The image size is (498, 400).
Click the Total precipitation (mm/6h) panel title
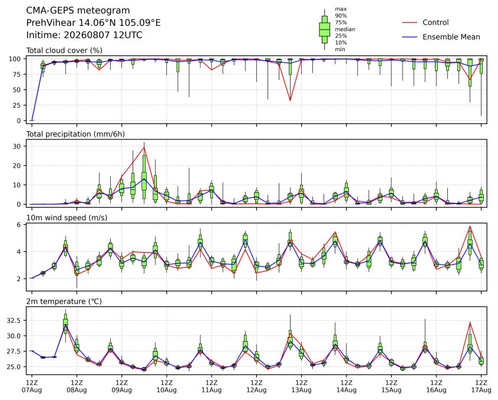(x=75, y=134)
